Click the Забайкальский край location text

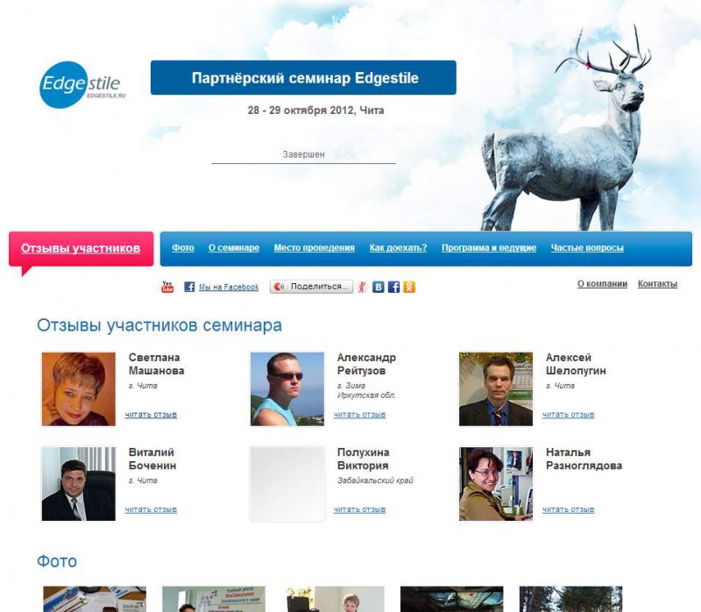[x=375, y=480]
